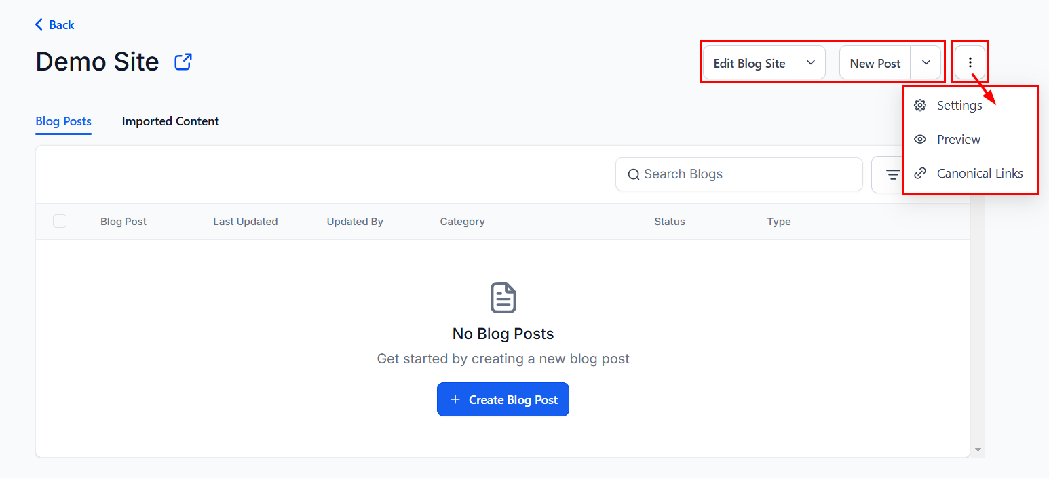Switch to the Imported Content tab

170,121
